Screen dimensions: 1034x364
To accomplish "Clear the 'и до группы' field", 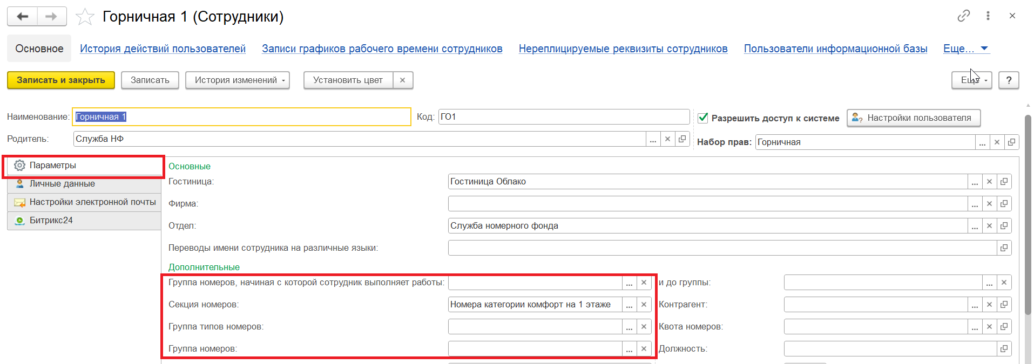I will pyautogui.click(x=1004, y=283).
